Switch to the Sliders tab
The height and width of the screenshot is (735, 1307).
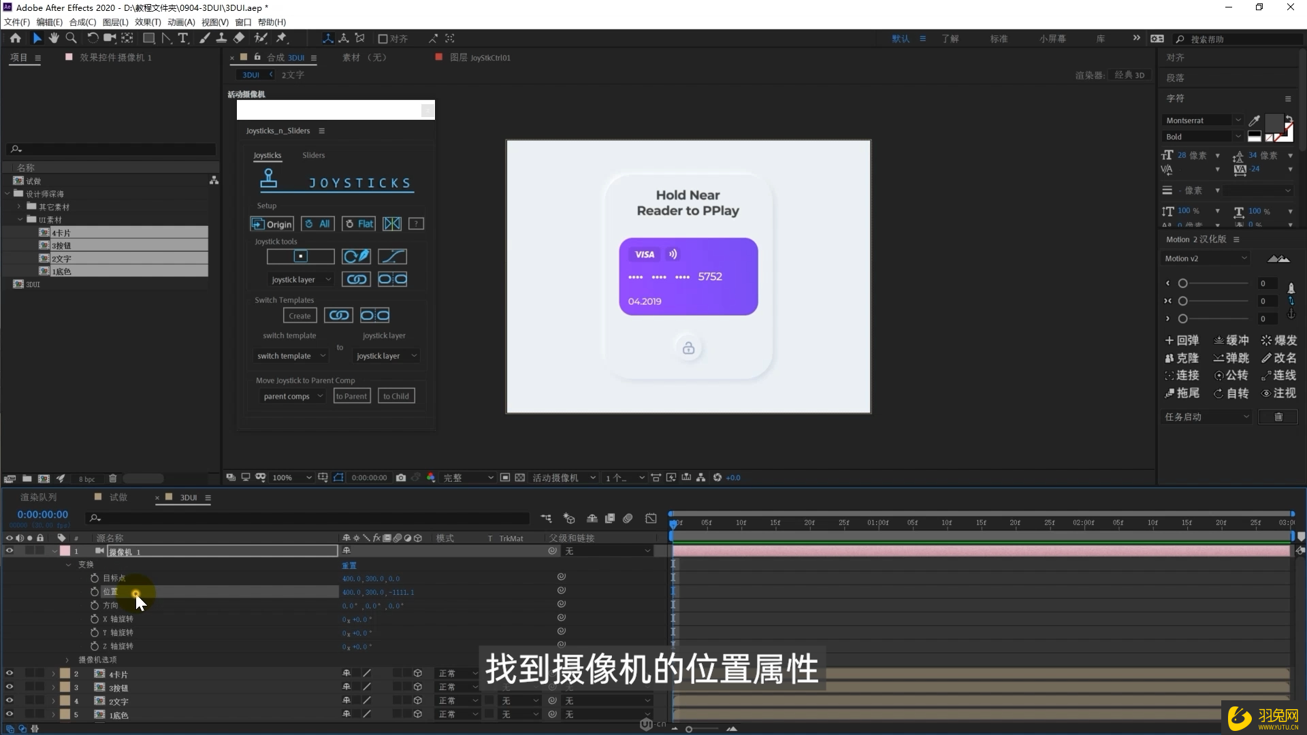pos(313,155)
